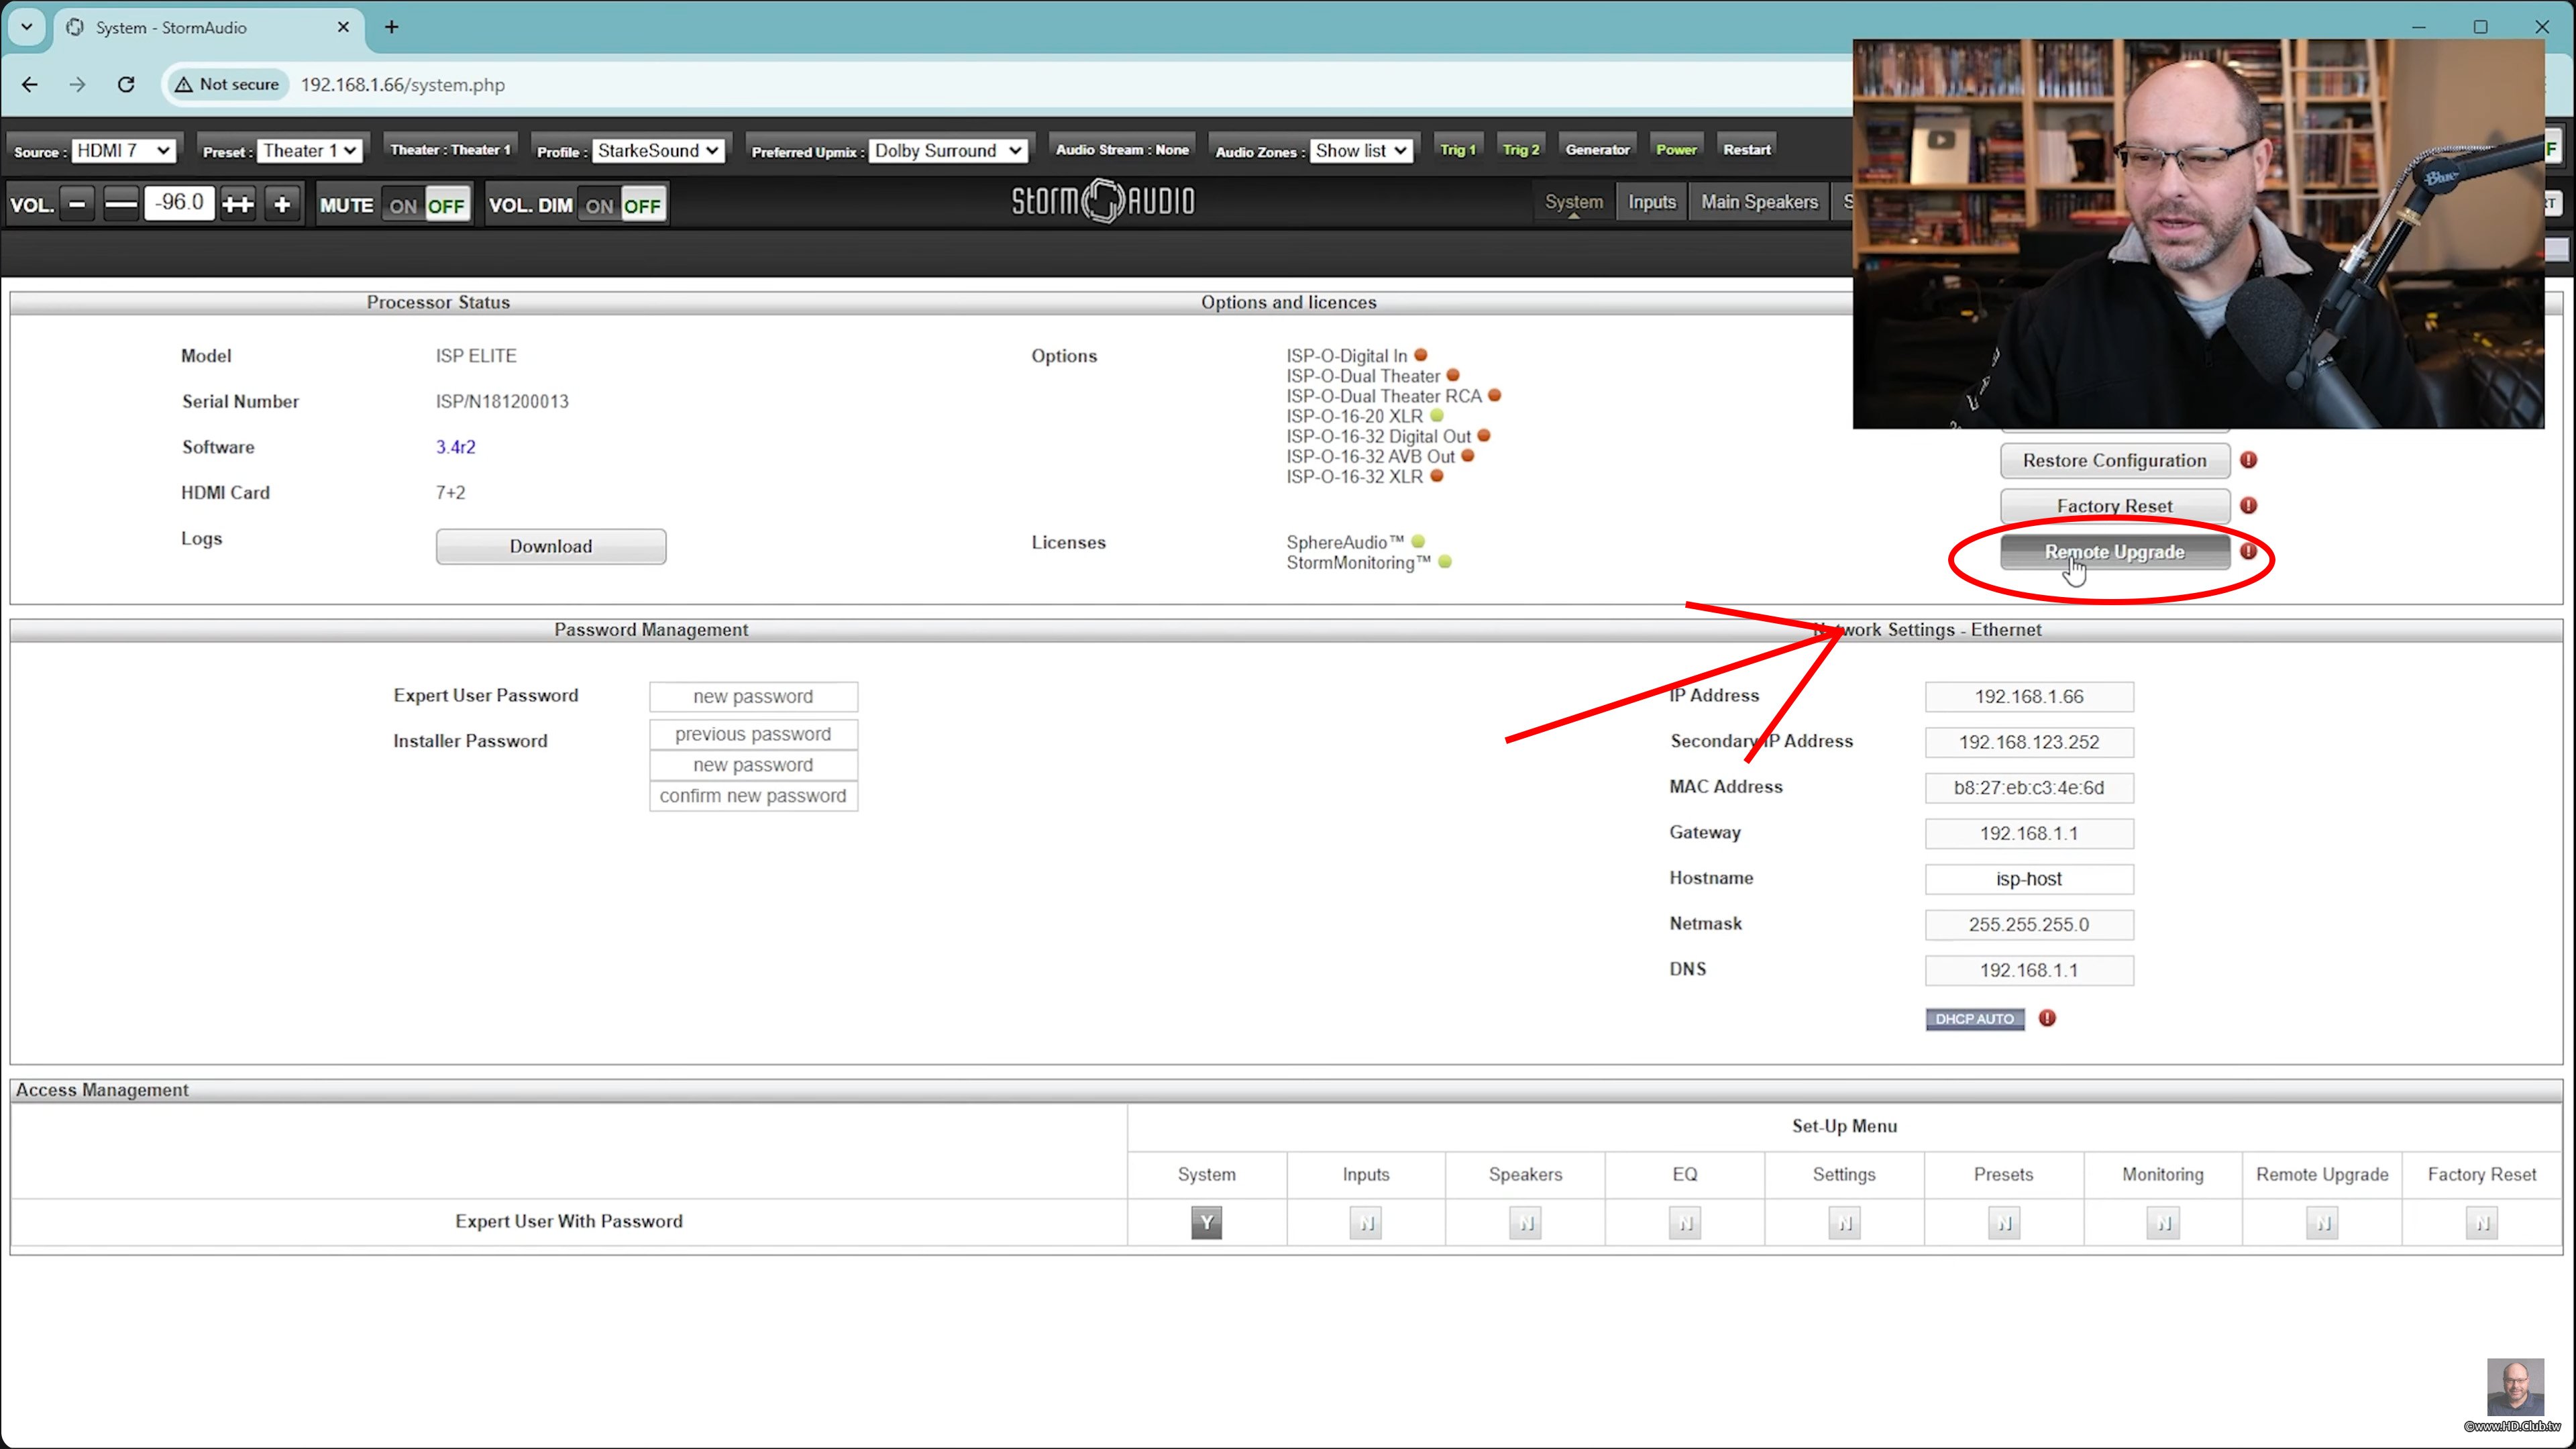Viewport: 2576px width, 1449px height.
Task: Toggle the Trig 2 trigger
Action: (x=1520, y=150)
